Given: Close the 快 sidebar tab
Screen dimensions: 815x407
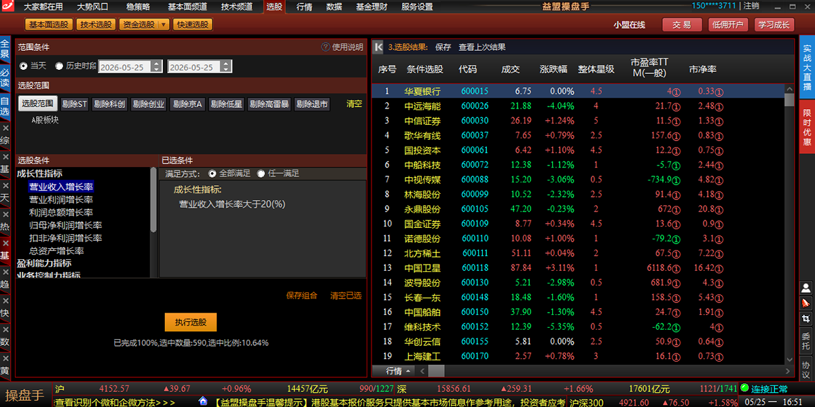Looking at the screenshot, I should pos(5,301).
